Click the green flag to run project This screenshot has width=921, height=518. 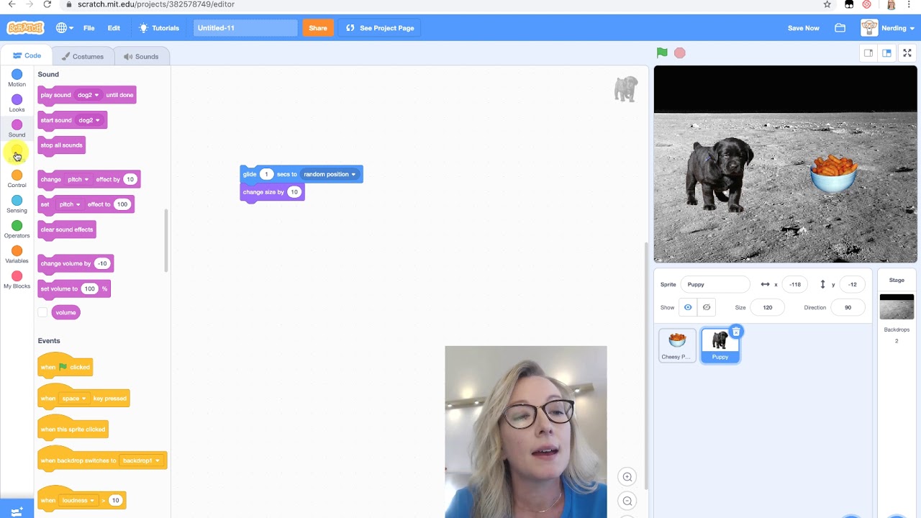(662, 53)
